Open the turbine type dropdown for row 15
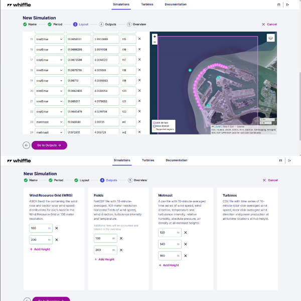The height and width of the screenshot is (301, 301). [x=50, y=39]
